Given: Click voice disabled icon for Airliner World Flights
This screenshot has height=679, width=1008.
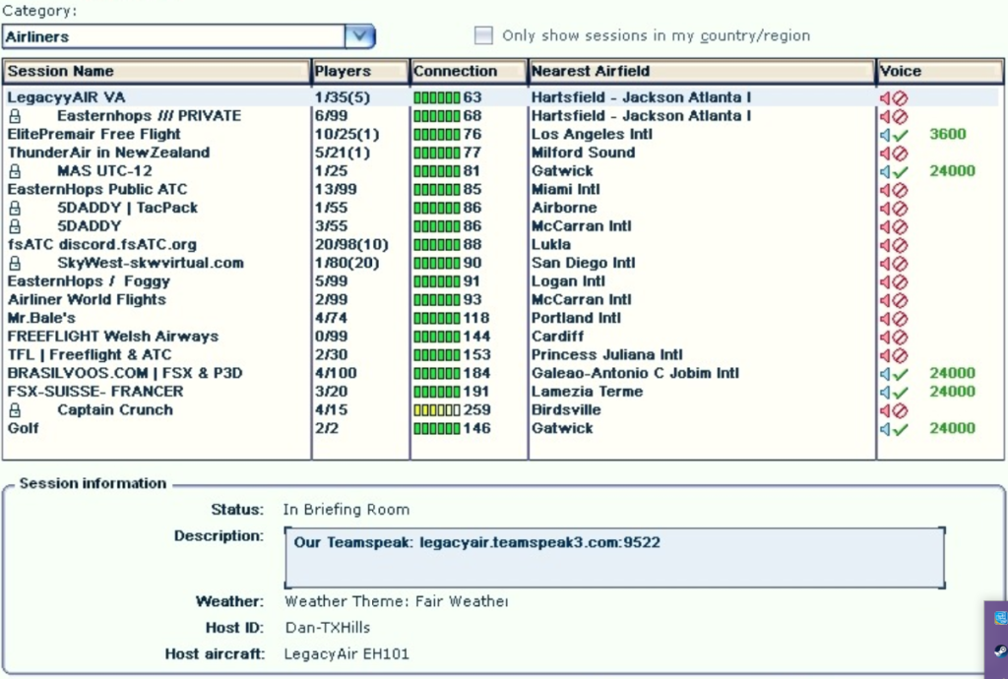Looking at the screenshot, I should [894, 300].
